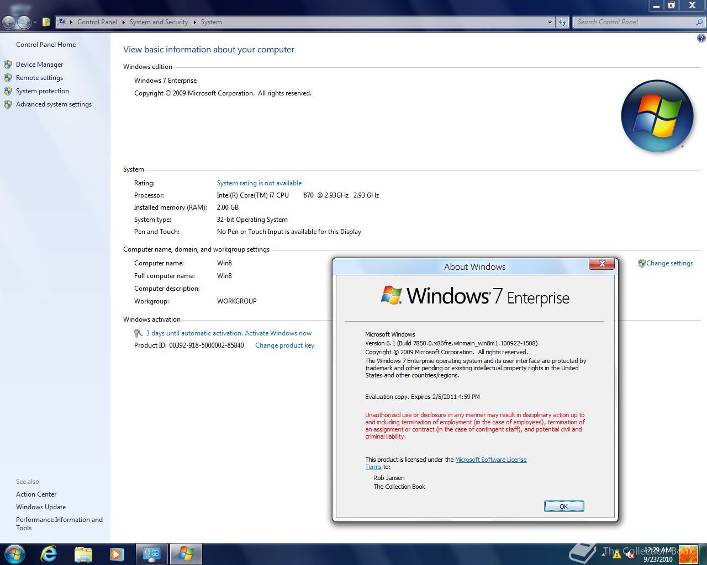Screen dimensions: 707x565
Task: Click the help question mark icon
Action: point(701,38)
